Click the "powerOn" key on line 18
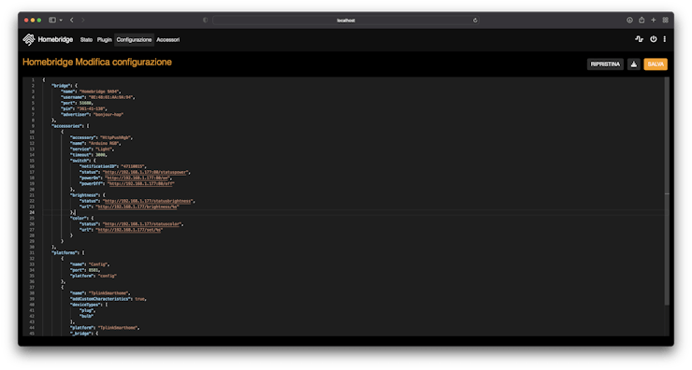Viewport: 692px width, 370px height. (90, 178)
